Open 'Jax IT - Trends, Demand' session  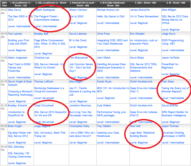pyautogui.click(x=82, y=92)
